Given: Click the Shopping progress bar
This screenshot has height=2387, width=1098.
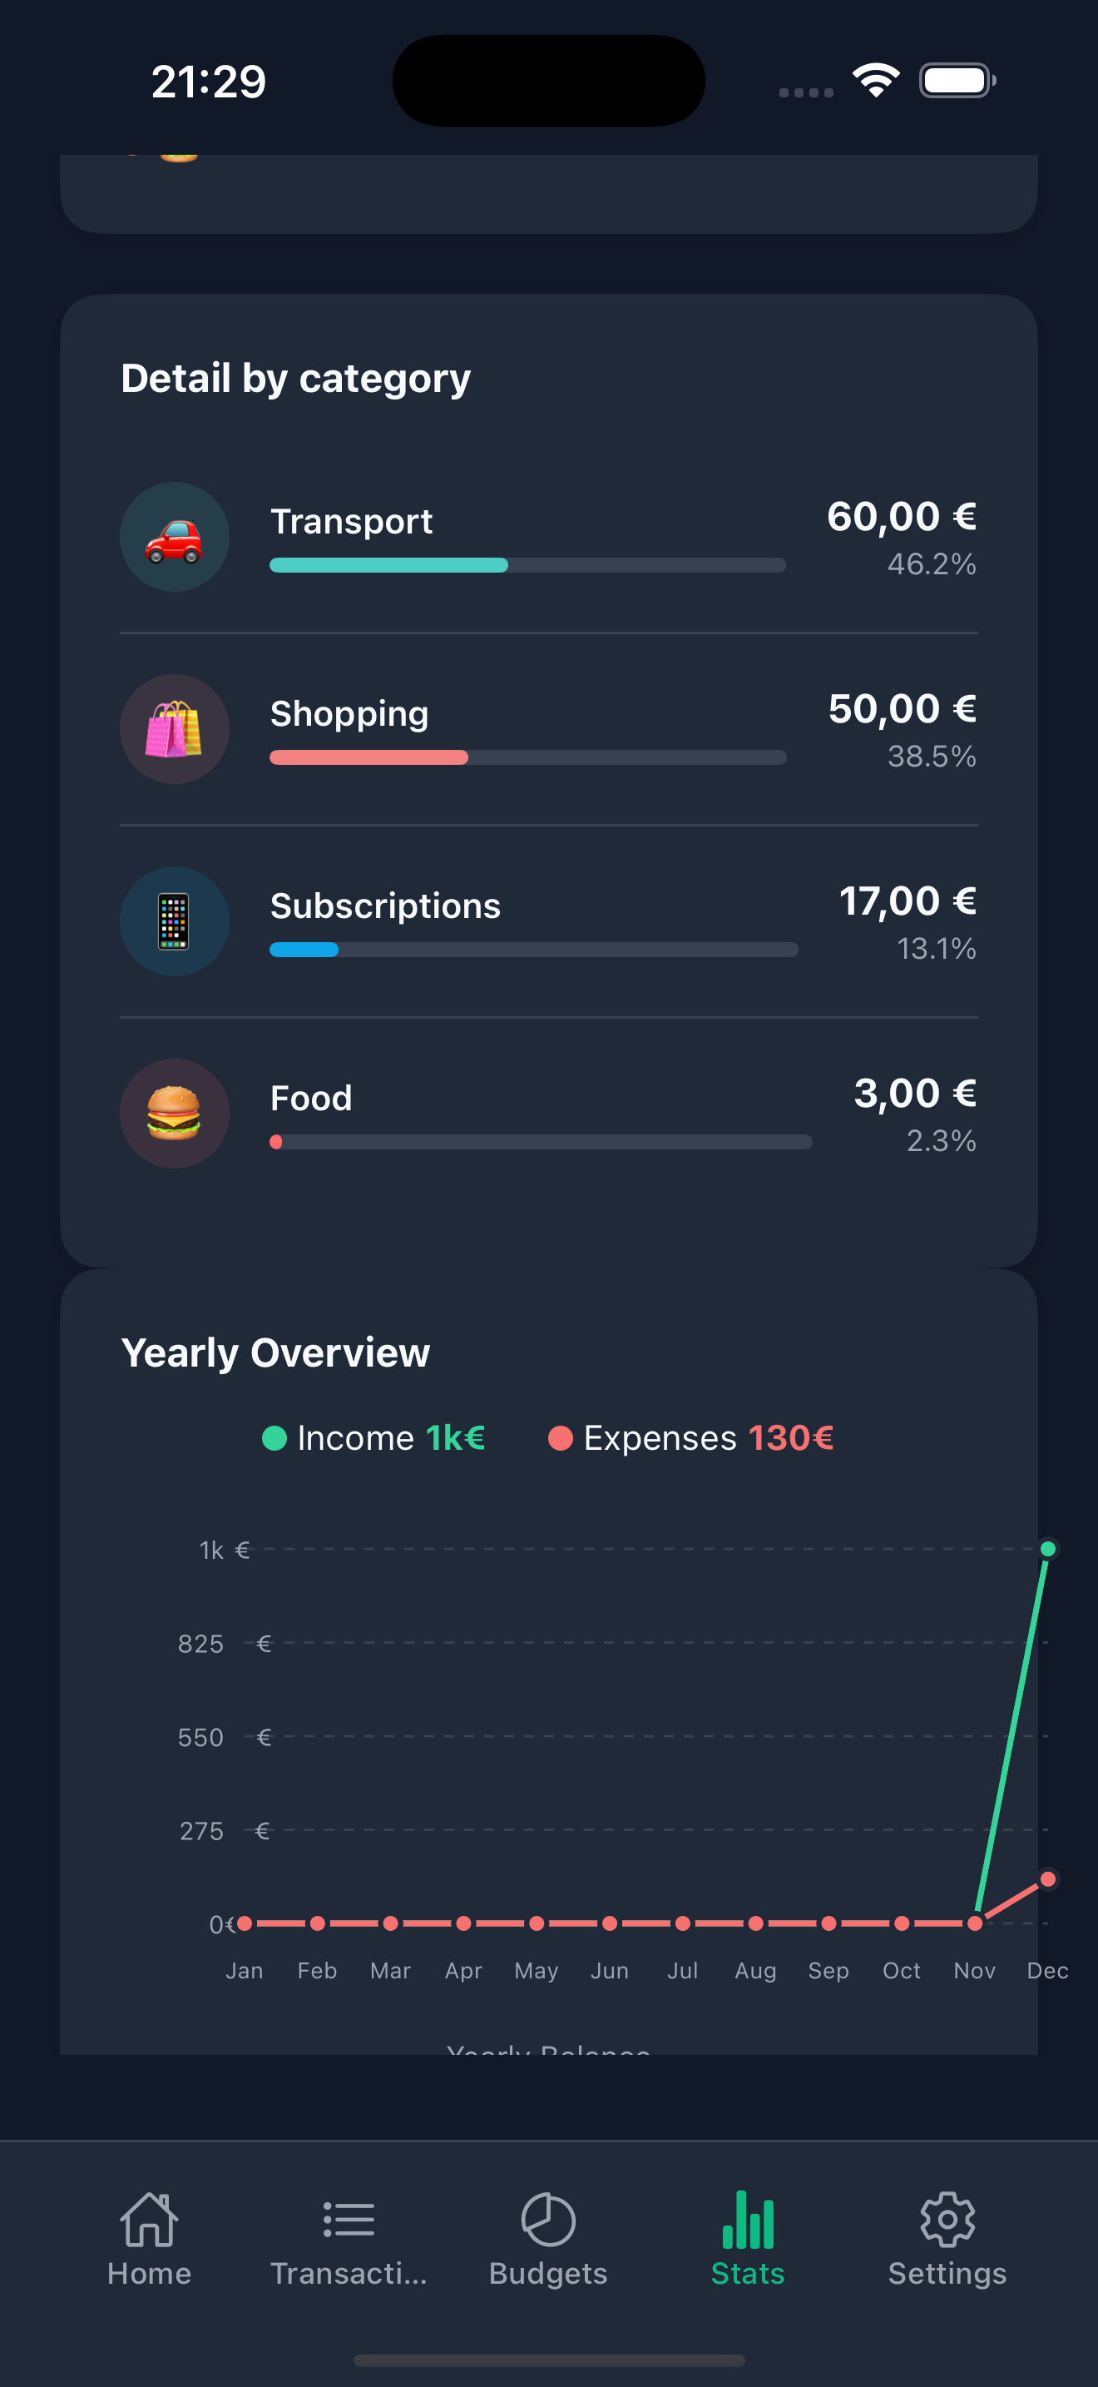Looking at the screenshot, I should pos(527,758).
